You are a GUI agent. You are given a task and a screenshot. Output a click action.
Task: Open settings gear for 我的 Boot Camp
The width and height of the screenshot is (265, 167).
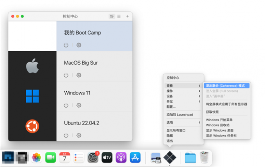[79, 45]
